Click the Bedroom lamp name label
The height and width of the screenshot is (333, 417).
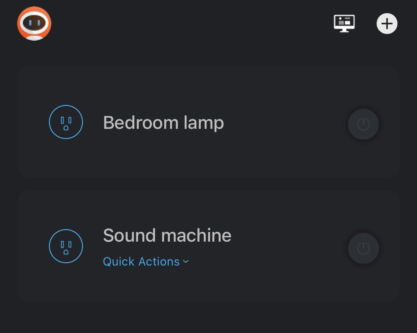click(x=163, y=122)
